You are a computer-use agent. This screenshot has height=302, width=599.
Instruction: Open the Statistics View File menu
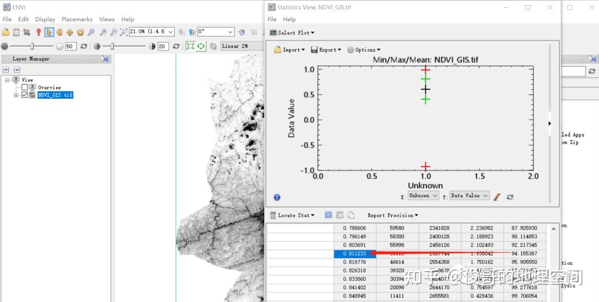pos(272,19)
